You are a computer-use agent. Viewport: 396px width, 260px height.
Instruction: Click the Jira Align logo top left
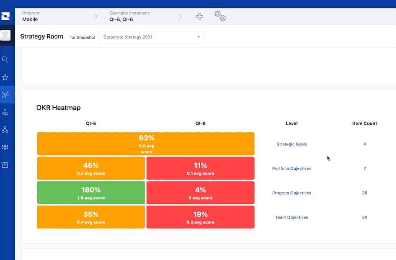click(x=5, y=16)
